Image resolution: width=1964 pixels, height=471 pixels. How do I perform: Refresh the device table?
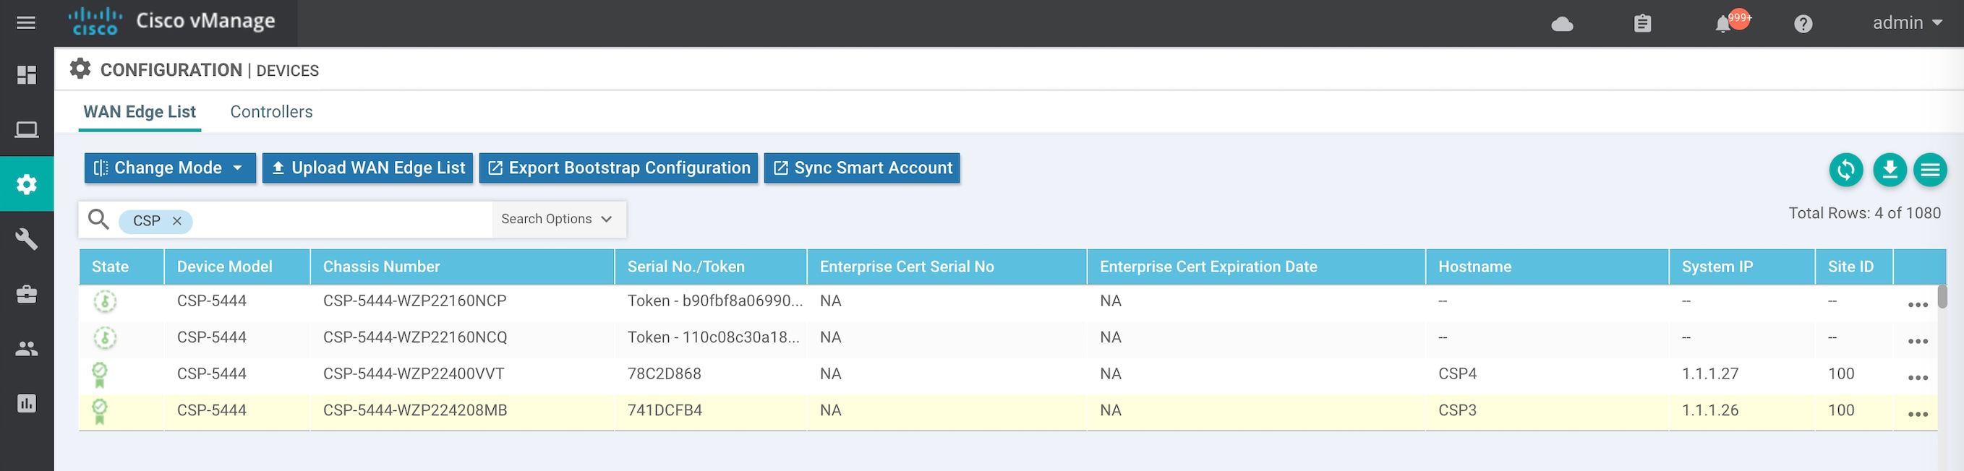pos(1846,170)
